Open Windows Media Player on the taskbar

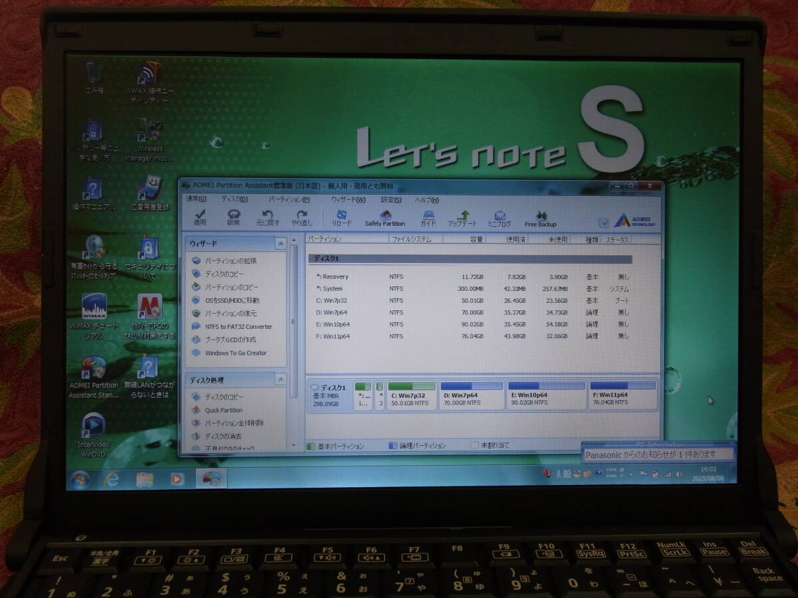177,478
